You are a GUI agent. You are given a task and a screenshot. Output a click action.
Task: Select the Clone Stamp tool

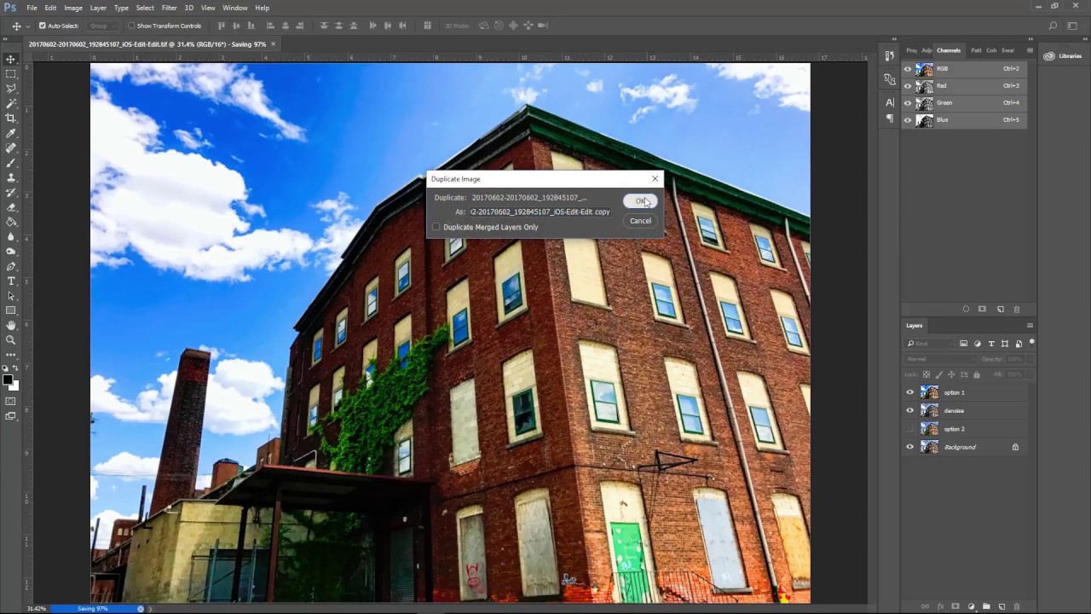pos(11,177)
